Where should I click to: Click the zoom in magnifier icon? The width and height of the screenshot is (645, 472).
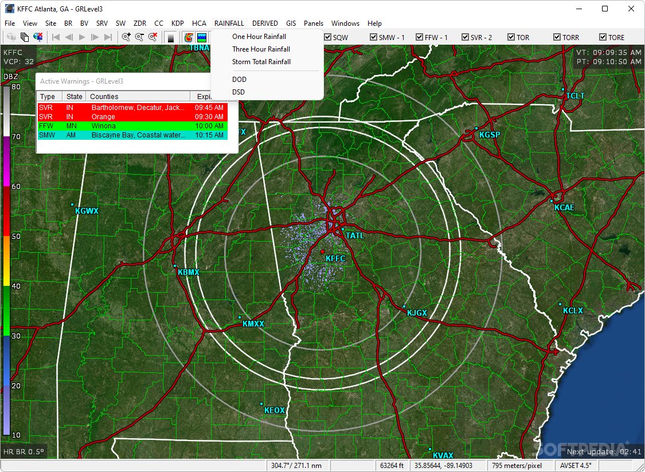126,37
